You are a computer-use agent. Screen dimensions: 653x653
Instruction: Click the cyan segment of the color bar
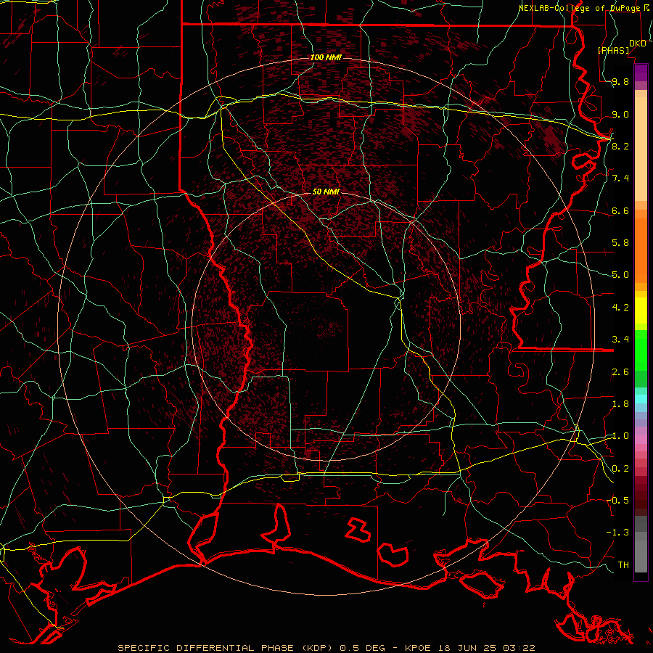(641, 399)
